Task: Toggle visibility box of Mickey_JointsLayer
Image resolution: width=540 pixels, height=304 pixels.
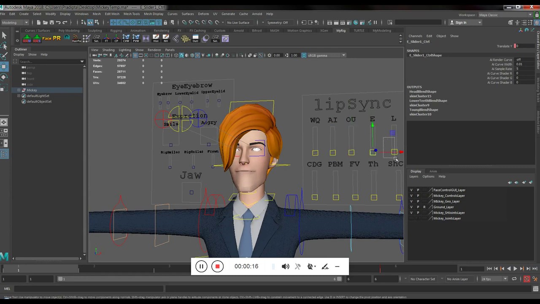Action: click(x=411, y=218)
